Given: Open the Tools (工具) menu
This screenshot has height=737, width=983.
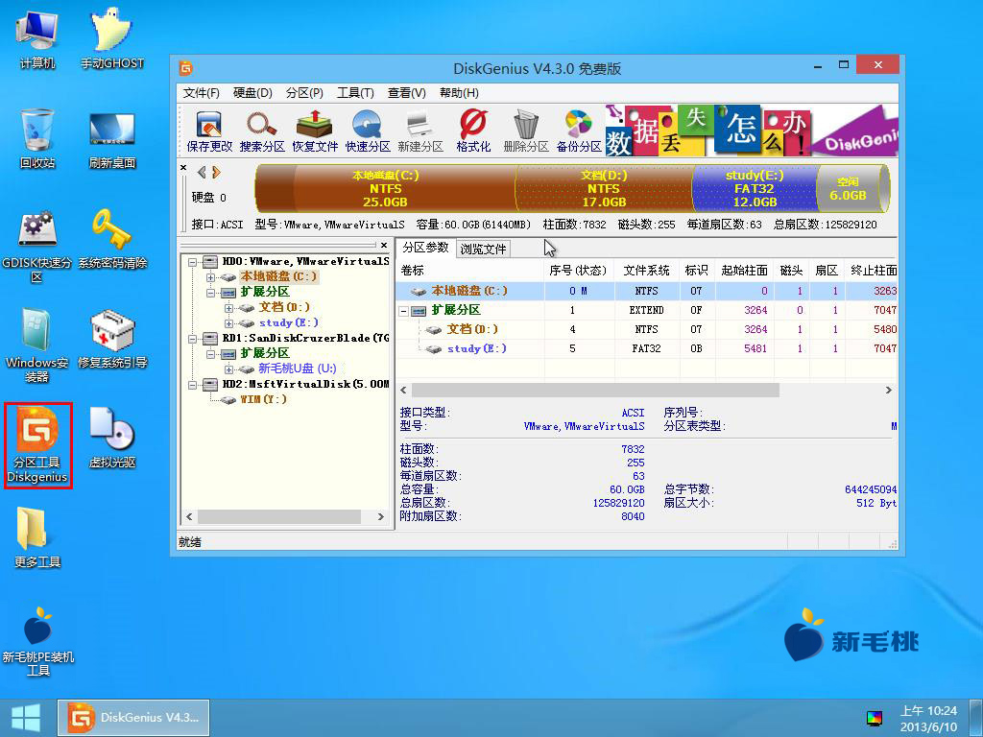Looking at the screenshot, I should pos(355,93).
